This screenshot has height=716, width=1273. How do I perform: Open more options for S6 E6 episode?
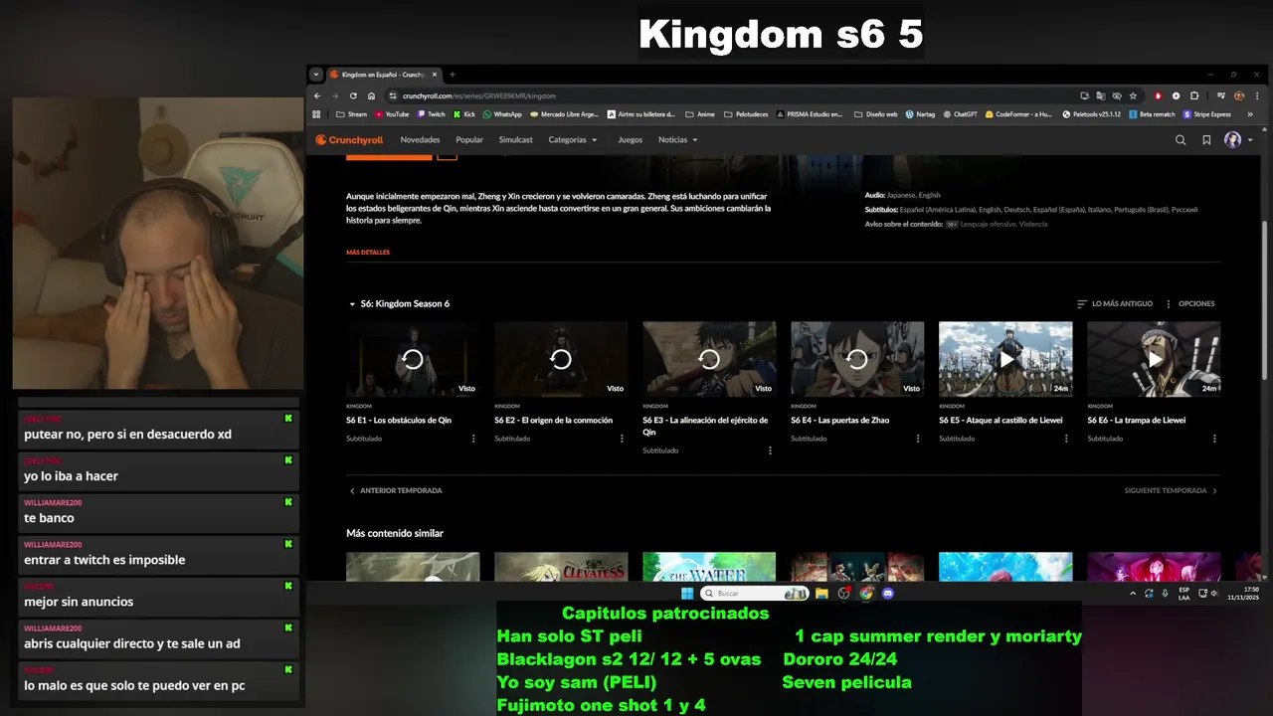1214,439
